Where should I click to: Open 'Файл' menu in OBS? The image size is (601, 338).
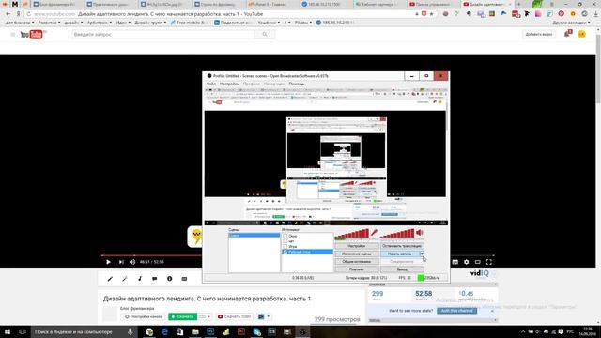coord(211,84)
